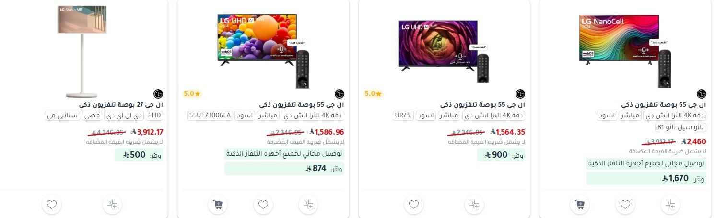Compare the 55UT73006LA TV

point(308,205)
